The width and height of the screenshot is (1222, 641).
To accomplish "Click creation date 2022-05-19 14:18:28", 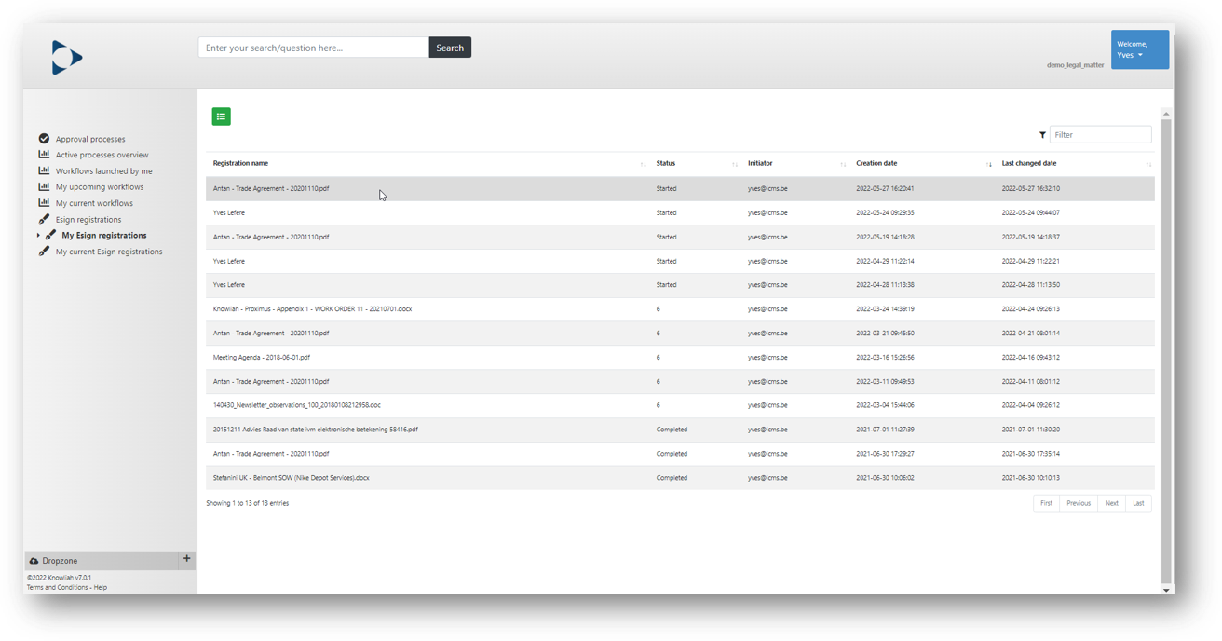I will click(x=885, y=237).
